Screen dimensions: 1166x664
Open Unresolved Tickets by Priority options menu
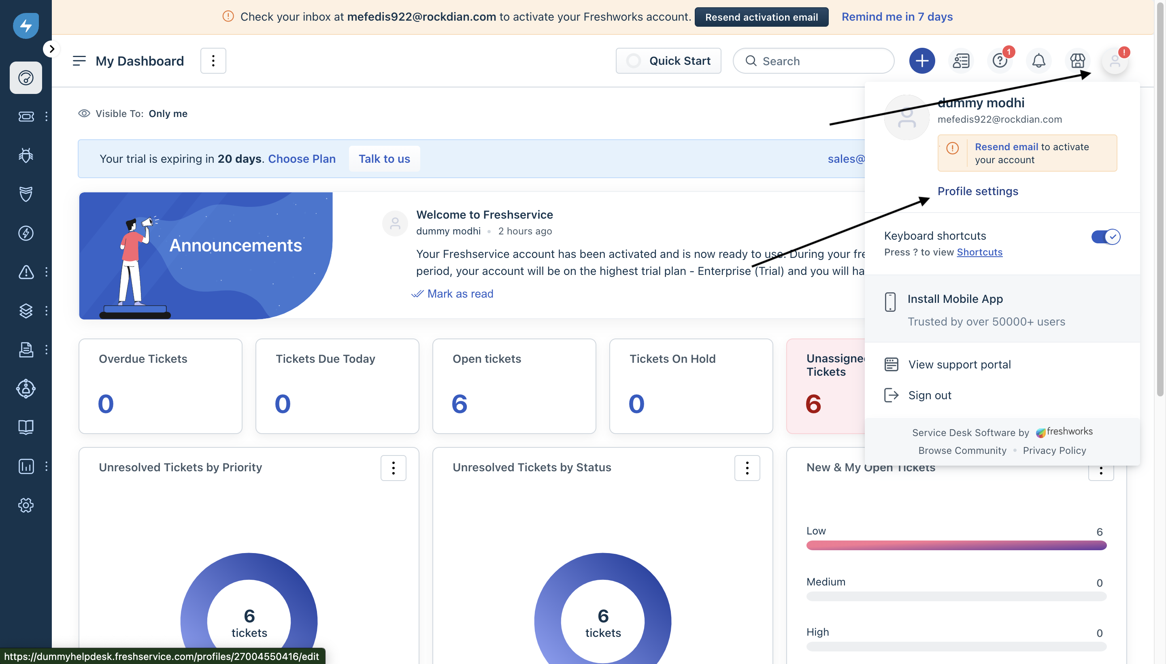click(x=393, y=468)
